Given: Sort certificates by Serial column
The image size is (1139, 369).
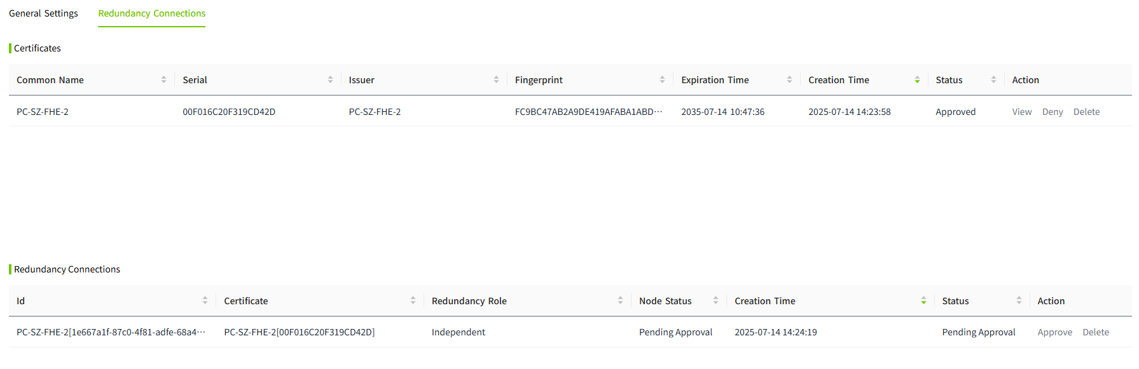Looking at the screenshot, I should (330, 80).
